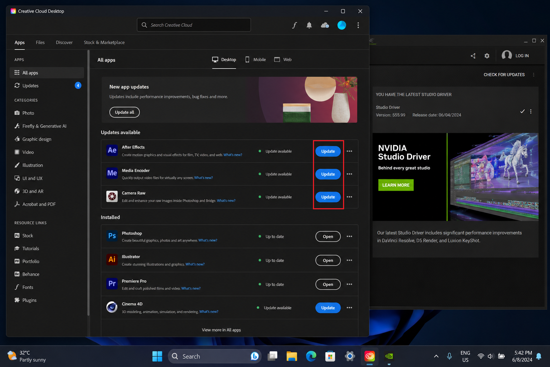This screenshot has width=550, height=367.
Task: Open Microsoft Edge from the taskbar
Action: pyautogui.click(x=311, y=356)
